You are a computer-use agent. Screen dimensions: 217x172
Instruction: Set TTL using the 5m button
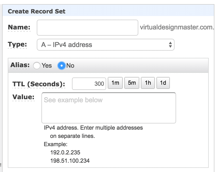(132, 83)
